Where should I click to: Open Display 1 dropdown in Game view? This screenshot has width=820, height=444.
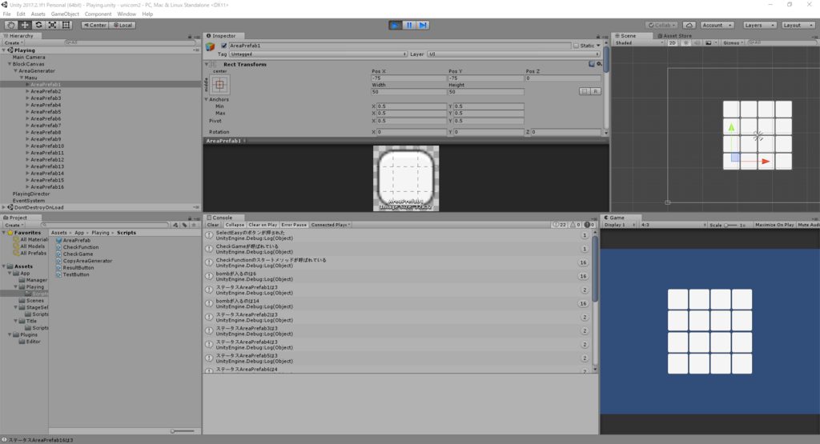[619, 225]
